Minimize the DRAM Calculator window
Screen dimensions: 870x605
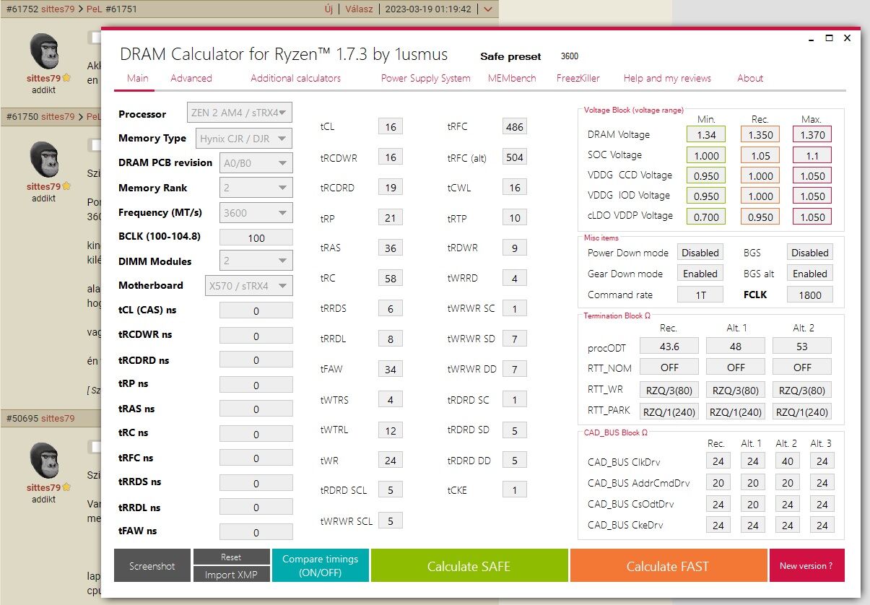[812, 38]
